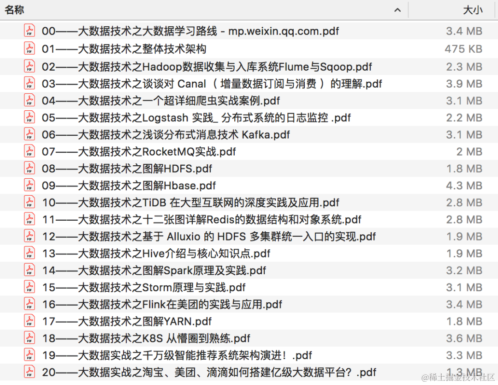Viewport: 498px width, 385px height.
Task: Click the PDF icon of 16 Flink file
Action: [x=29, y=304]
